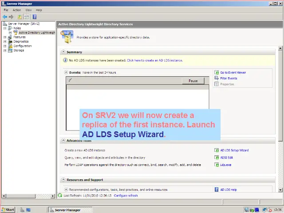Viewport: 284px width, 213px height.
Task: Click the Show Desktop quick launch icon
Action: (28, 210)
